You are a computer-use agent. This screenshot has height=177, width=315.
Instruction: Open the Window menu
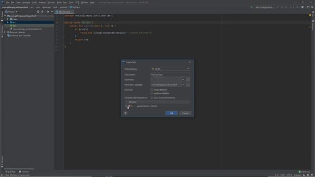click(84, 2)
